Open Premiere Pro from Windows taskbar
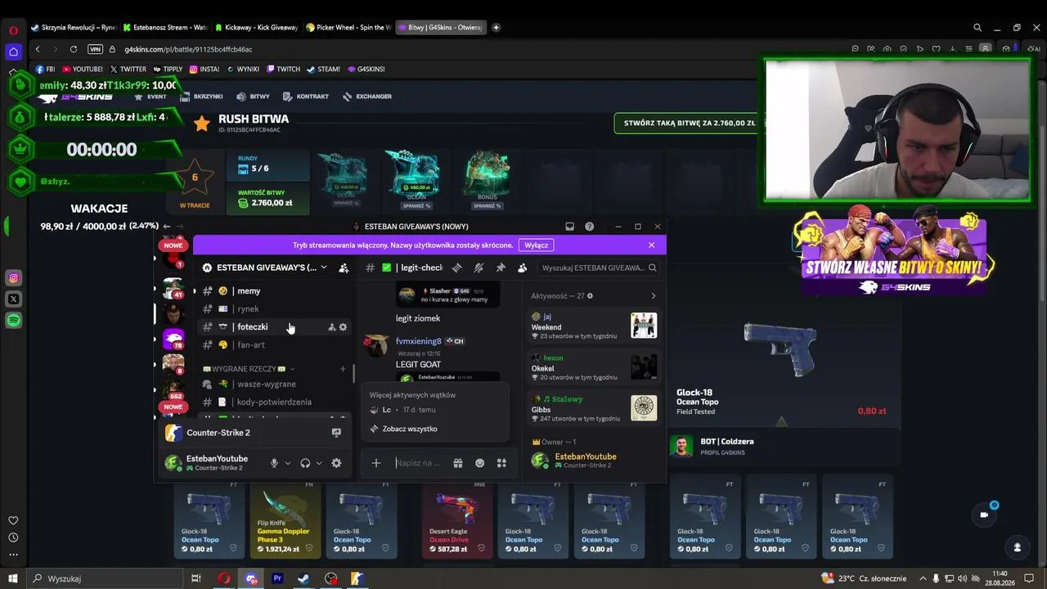The image size is (1047, 589). tap(277, 578)
